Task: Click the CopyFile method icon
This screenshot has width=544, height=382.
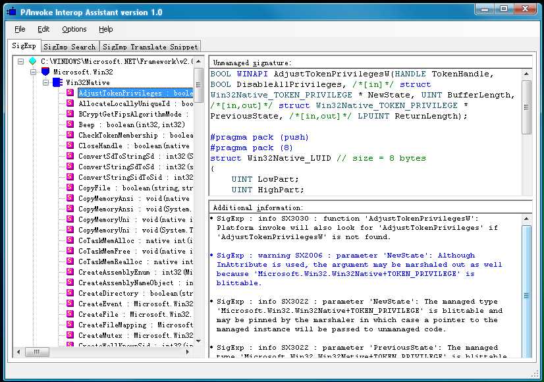Action: pos(70,187)
